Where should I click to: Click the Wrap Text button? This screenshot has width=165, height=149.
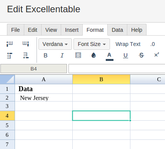click(128, 44)
